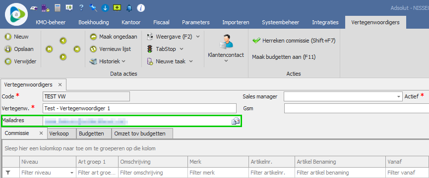Open the Importeren ribbon tab
Viewport: 429px width, 178px height.
(x=236, y=22)
